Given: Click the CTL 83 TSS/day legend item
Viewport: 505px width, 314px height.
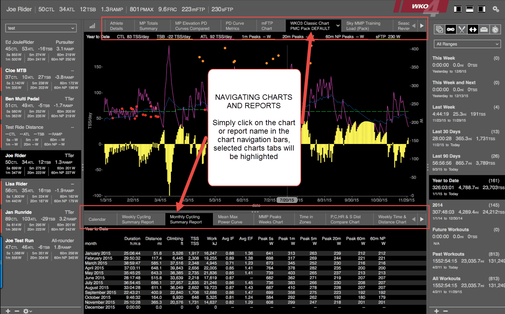Looking at the screenshot, I should pos(133,37).
